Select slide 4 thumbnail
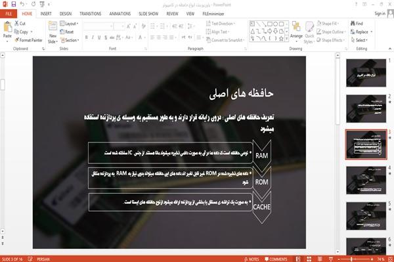Viewport: 394px width, 262px height. click(366, 180)
